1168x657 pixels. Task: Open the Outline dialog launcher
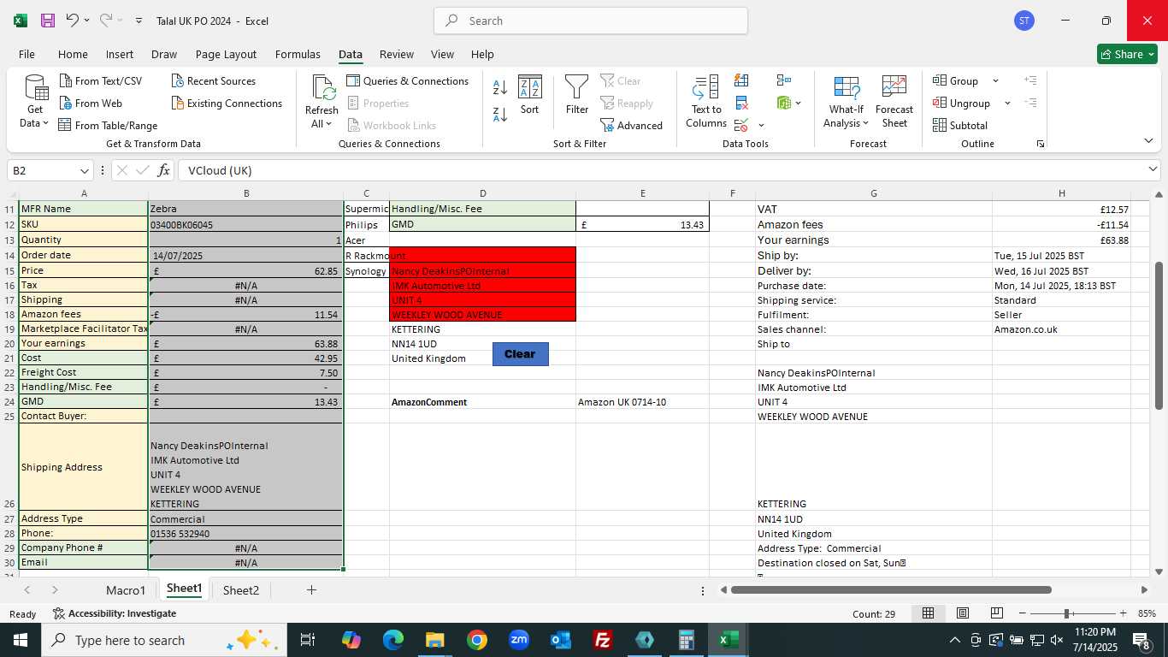click(x=1041, y=144)
